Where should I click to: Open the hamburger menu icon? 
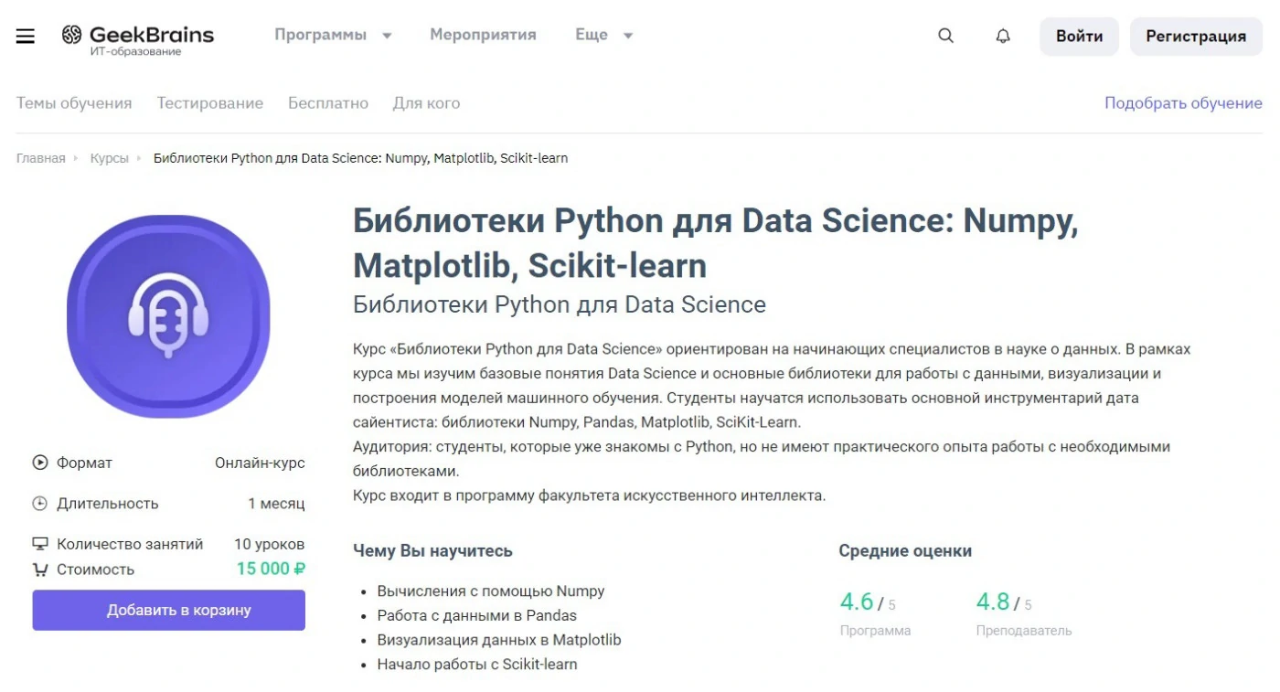pos(26,37)
